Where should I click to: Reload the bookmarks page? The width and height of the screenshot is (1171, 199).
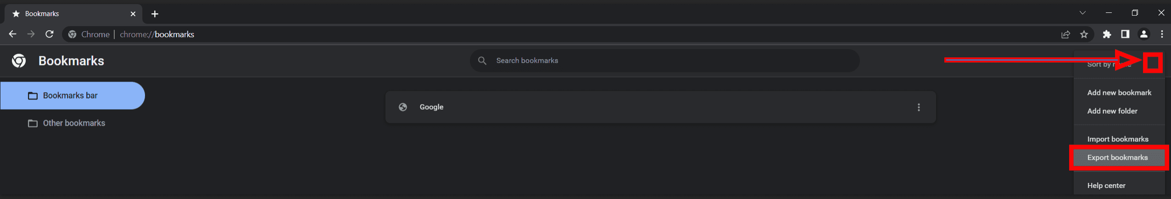(x=50, y=34)
